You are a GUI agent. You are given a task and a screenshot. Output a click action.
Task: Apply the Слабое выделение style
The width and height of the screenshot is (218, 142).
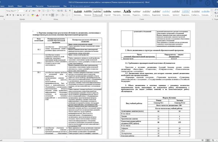(x=146, y=13)
